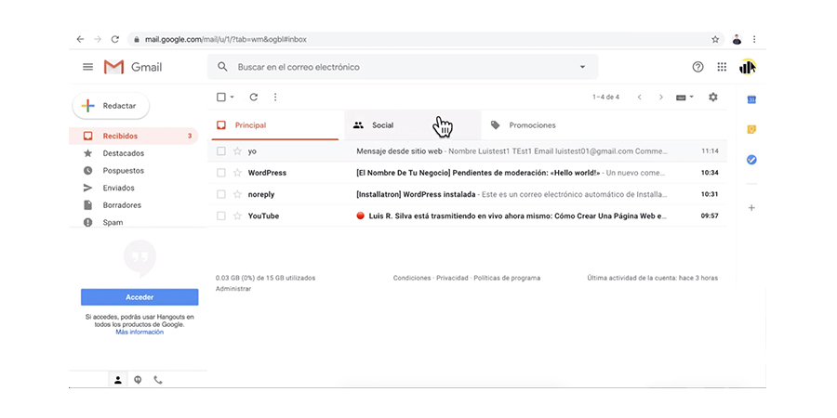Reload the page with browser refresh icon
837x418 pixels.
pyautogui.click(x=114, y=39)
